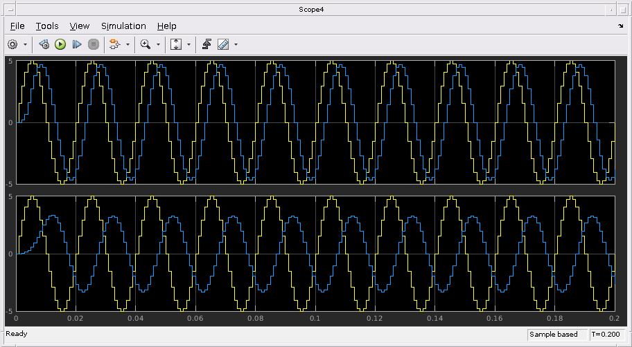The height and width of the screenshot is (347, 632).
Task: Open the File menu
Action: (x=17, y=26)
